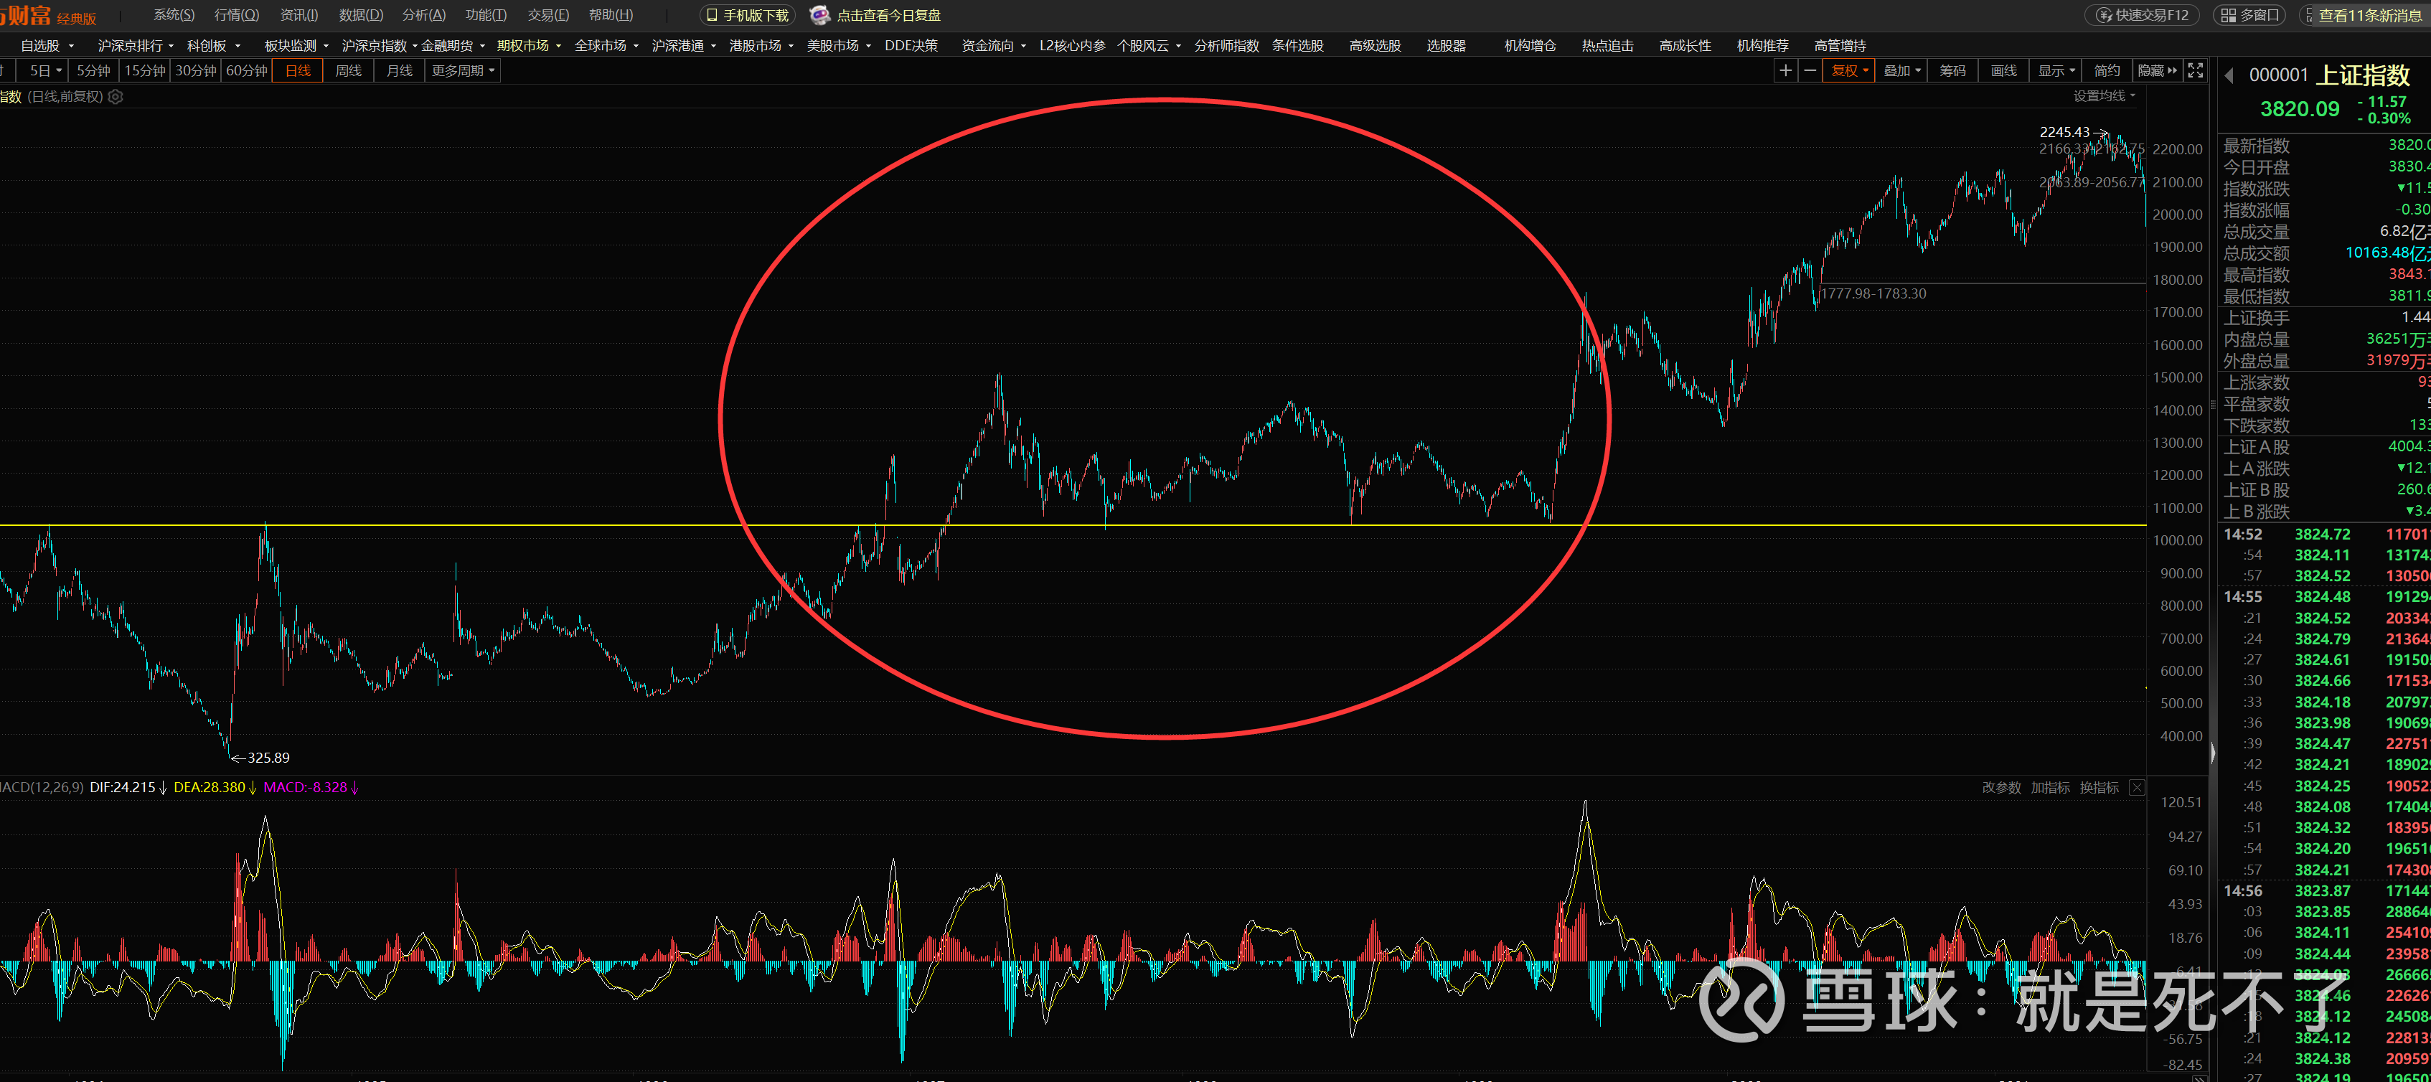Toggle 筹码 chip distribution display
The width and height of the screenshot is (2431, 1082).
pos(1952,71)
